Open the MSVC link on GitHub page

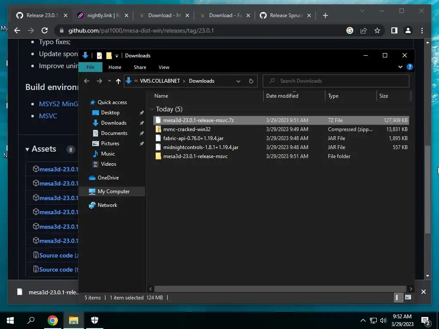pos(48,116)
